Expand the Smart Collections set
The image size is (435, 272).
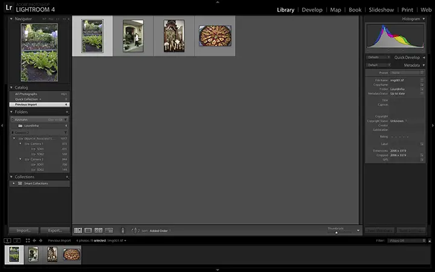point(13,184)
